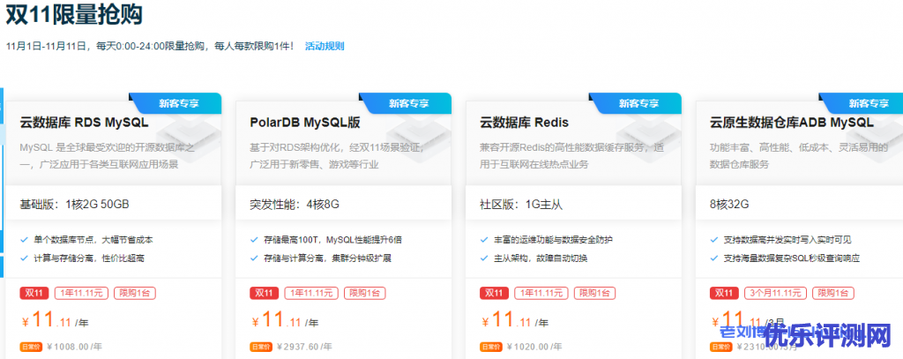
Task: Click 日常价 orange label on Redis card
Action: [490, 347]
